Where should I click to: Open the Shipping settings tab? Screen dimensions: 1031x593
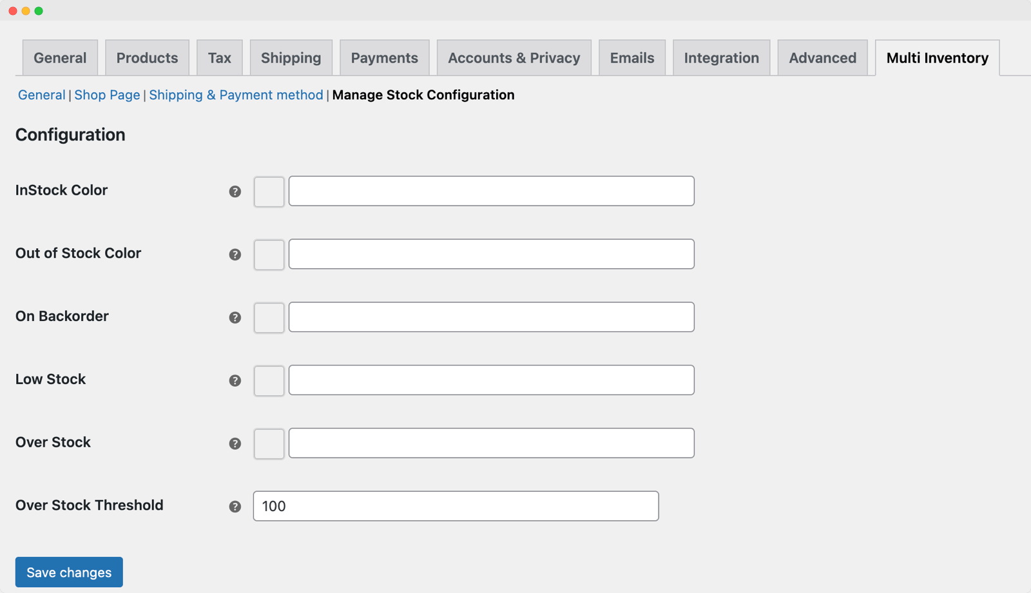[x=291, y=57]
